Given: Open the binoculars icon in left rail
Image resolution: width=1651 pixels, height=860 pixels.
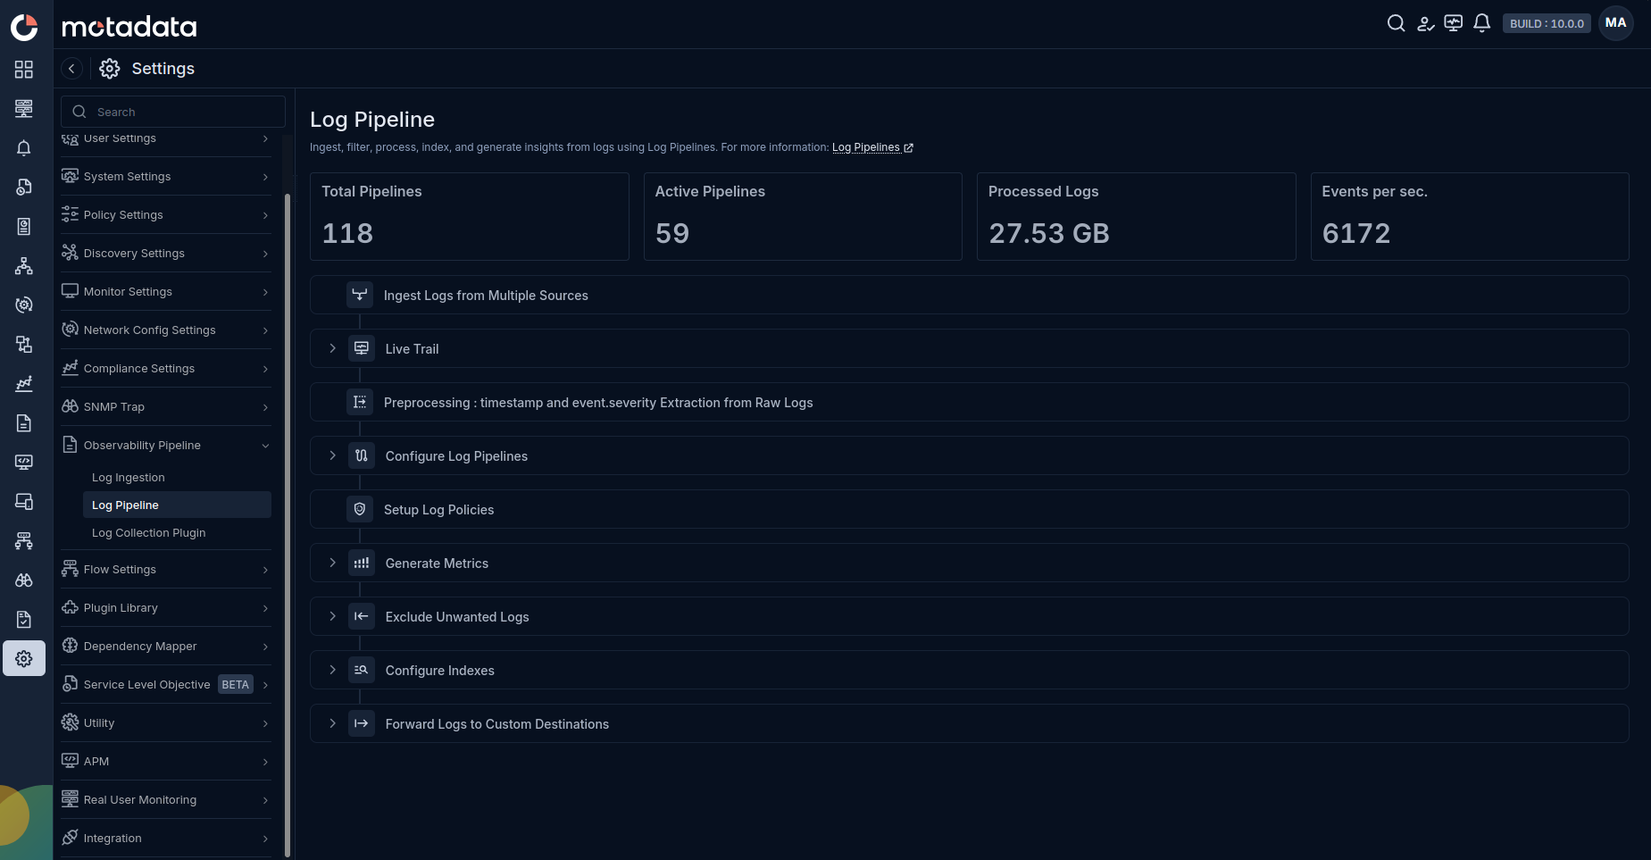Looking at the screenshot, I should click(x=24, y=580).
